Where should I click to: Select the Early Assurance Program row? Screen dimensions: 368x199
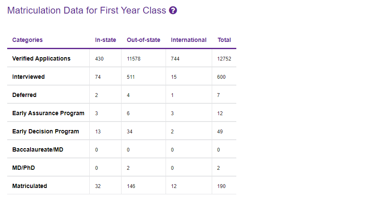[x=48, y=113]
